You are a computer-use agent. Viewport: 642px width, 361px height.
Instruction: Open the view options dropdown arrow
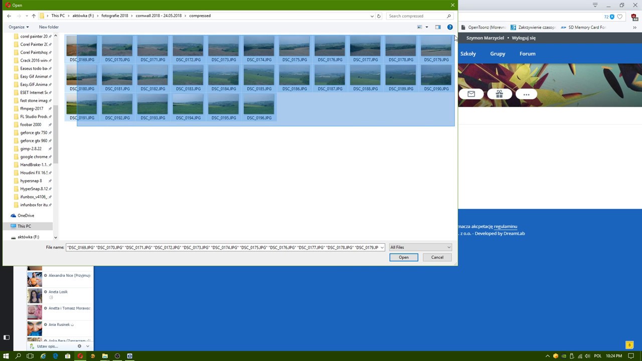tap(427, 27)
